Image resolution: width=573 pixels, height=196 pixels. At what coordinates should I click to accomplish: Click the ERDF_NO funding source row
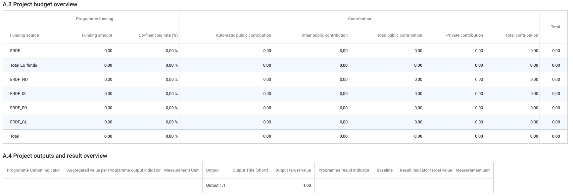19,80
